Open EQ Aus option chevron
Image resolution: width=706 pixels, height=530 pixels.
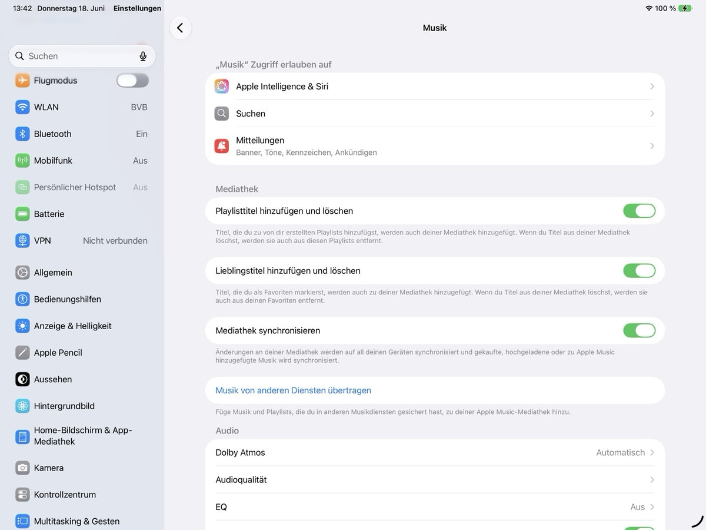pos(652,507)
